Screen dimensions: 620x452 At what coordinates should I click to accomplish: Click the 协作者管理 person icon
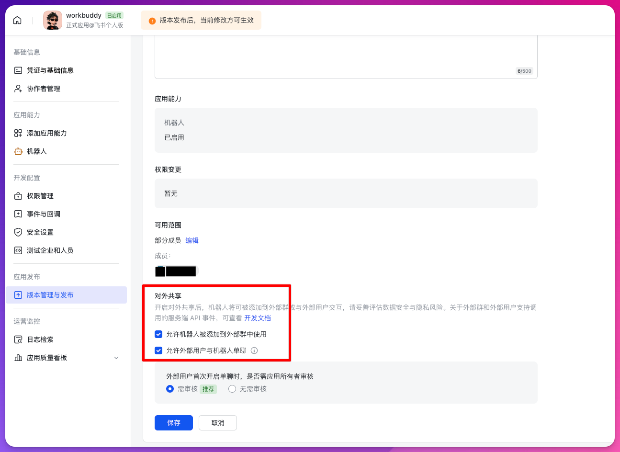pyautogui.click(x=18, y=89)
